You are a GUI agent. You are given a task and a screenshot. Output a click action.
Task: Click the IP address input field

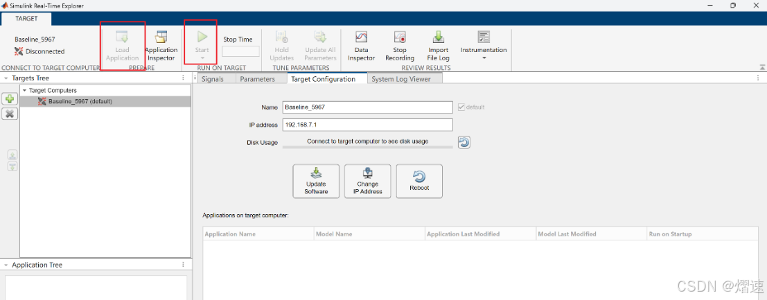[x=368, y=125]
